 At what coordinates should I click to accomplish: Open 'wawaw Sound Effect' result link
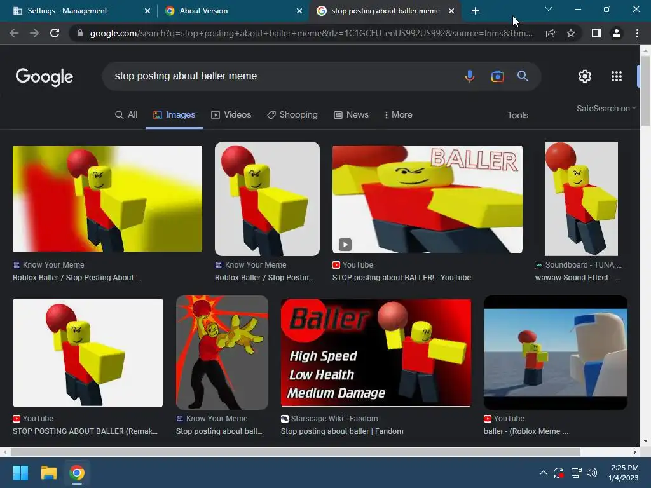click(x=577, y=278)
